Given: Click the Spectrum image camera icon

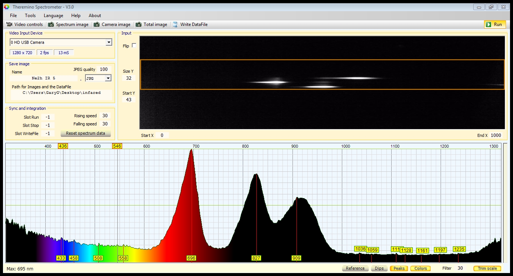Looking at the screenshot, I should [51, 24].
